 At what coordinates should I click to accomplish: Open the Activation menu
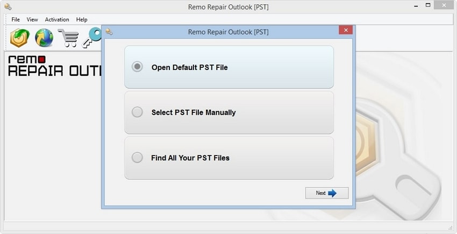57,19
